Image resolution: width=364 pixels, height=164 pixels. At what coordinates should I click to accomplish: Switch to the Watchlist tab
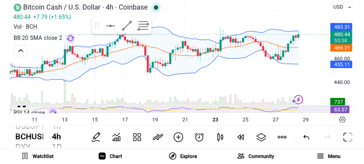coord(38,156)
